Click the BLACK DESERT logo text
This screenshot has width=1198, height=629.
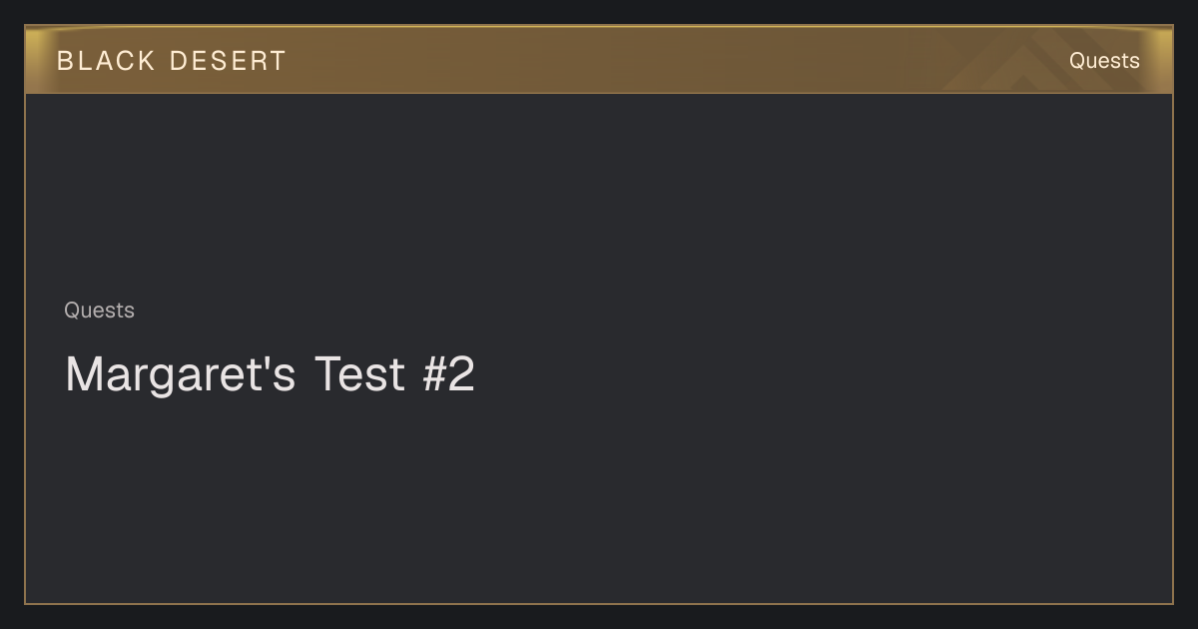172,61
